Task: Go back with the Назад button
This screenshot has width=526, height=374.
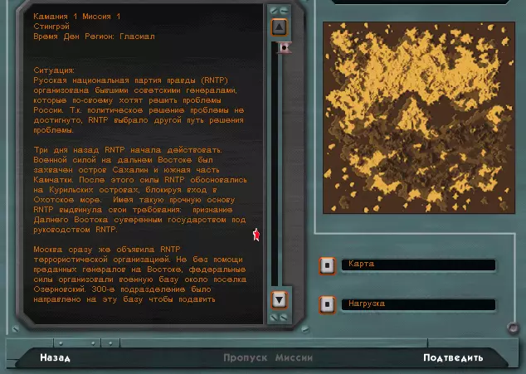Action: coord(55,358)
